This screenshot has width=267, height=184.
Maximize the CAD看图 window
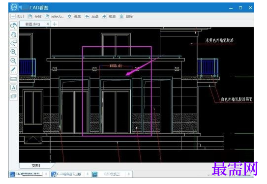point(240,8)
